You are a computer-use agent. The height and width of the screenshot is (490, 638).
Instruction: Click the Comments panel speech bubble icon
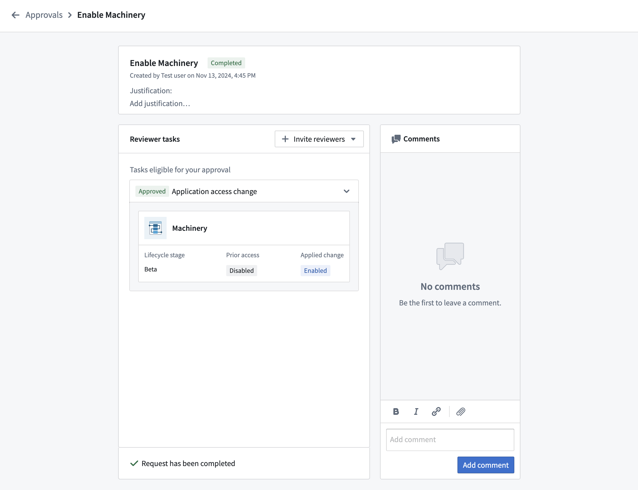point(396,139)
